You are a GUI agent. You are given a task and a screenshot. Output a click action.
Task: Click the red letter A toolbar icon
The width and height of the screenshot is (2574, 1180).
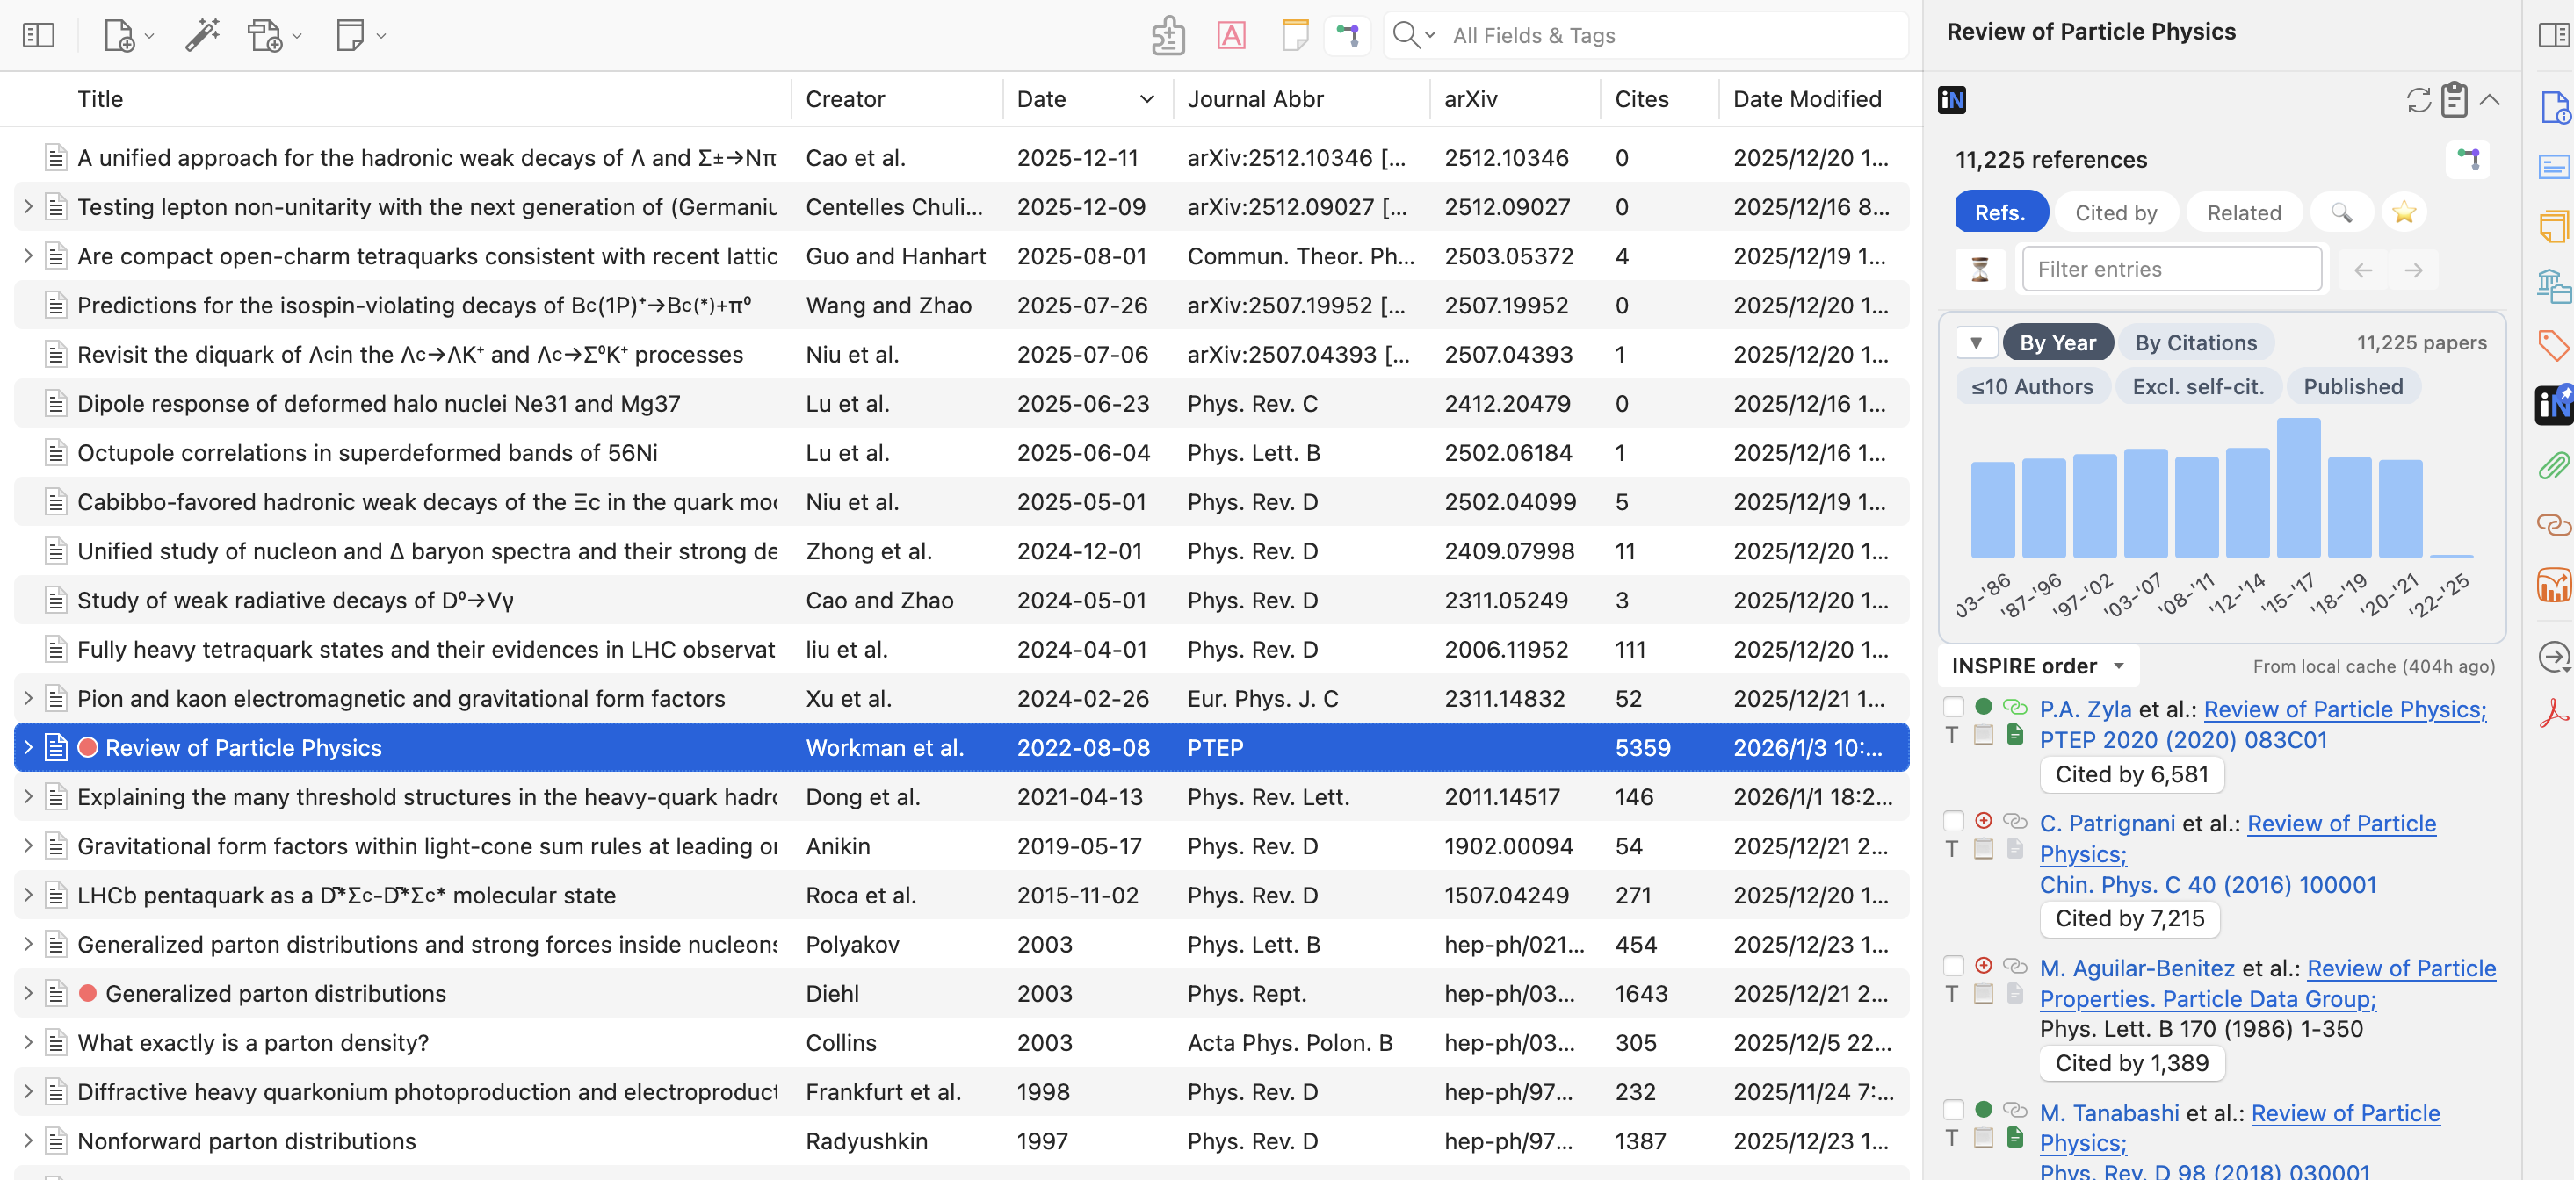[x=1231, y=36]
